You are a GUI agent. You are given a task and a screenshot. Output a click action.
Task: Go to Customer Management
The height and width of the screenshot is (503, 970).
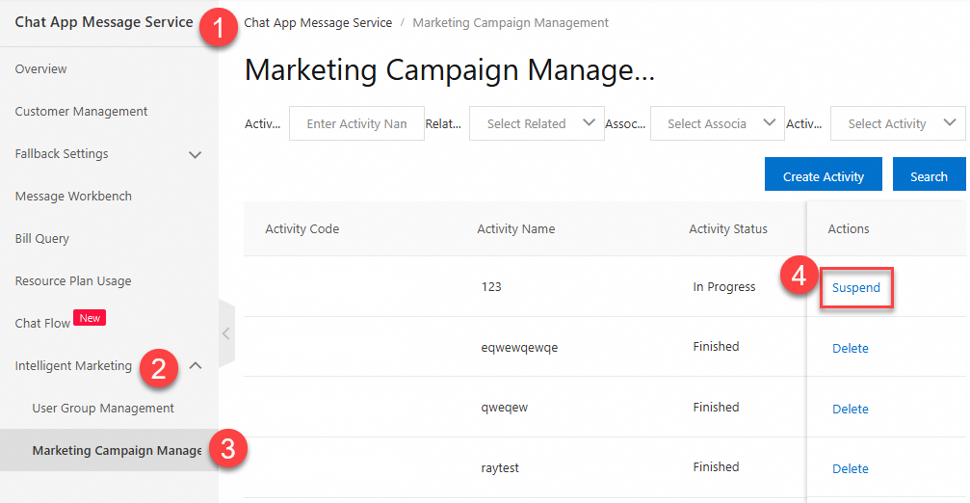81,112
